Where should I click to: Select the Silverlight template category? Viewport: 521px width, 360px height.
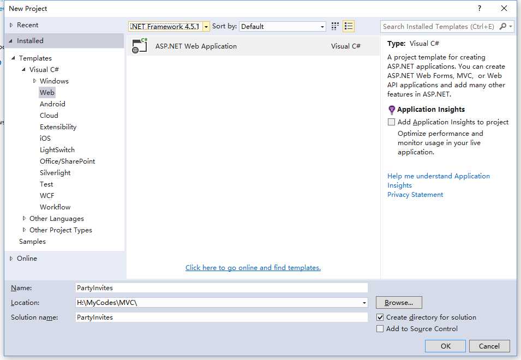55,173
